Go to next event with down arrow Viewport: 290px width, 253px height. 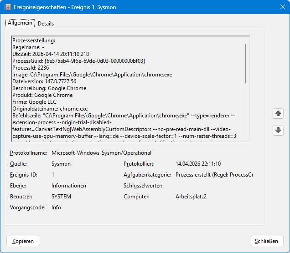pyautogui.click(x=278, y=130)
